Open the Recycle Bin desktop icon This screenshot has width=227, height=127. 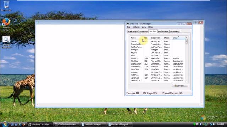click(6, 6)
